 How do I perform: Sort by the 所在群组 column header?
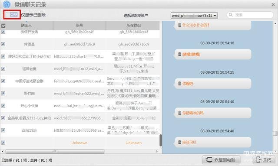133,26
